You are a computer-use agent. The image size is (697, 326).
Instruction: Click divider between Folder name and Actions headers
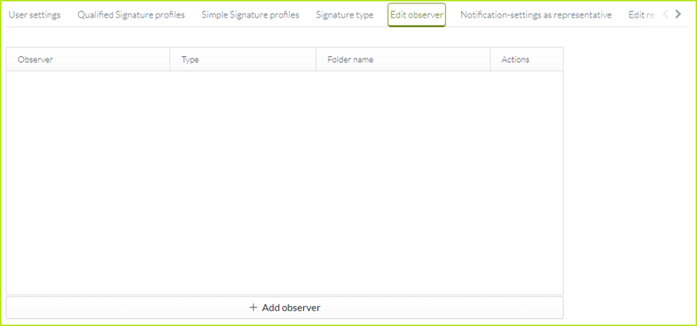tap(490, 60)
